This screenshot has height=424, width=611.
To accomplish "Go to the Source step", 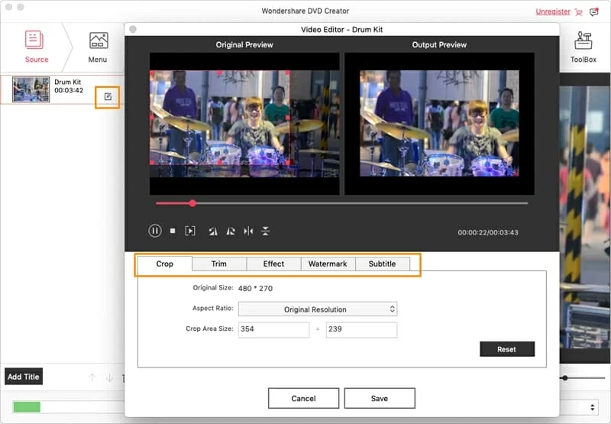I will [x=36, y=47].
